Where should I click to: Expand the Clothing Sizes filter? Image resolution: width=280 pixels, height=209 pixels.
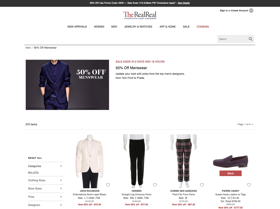pyautogui.click(x=61, y=180)
